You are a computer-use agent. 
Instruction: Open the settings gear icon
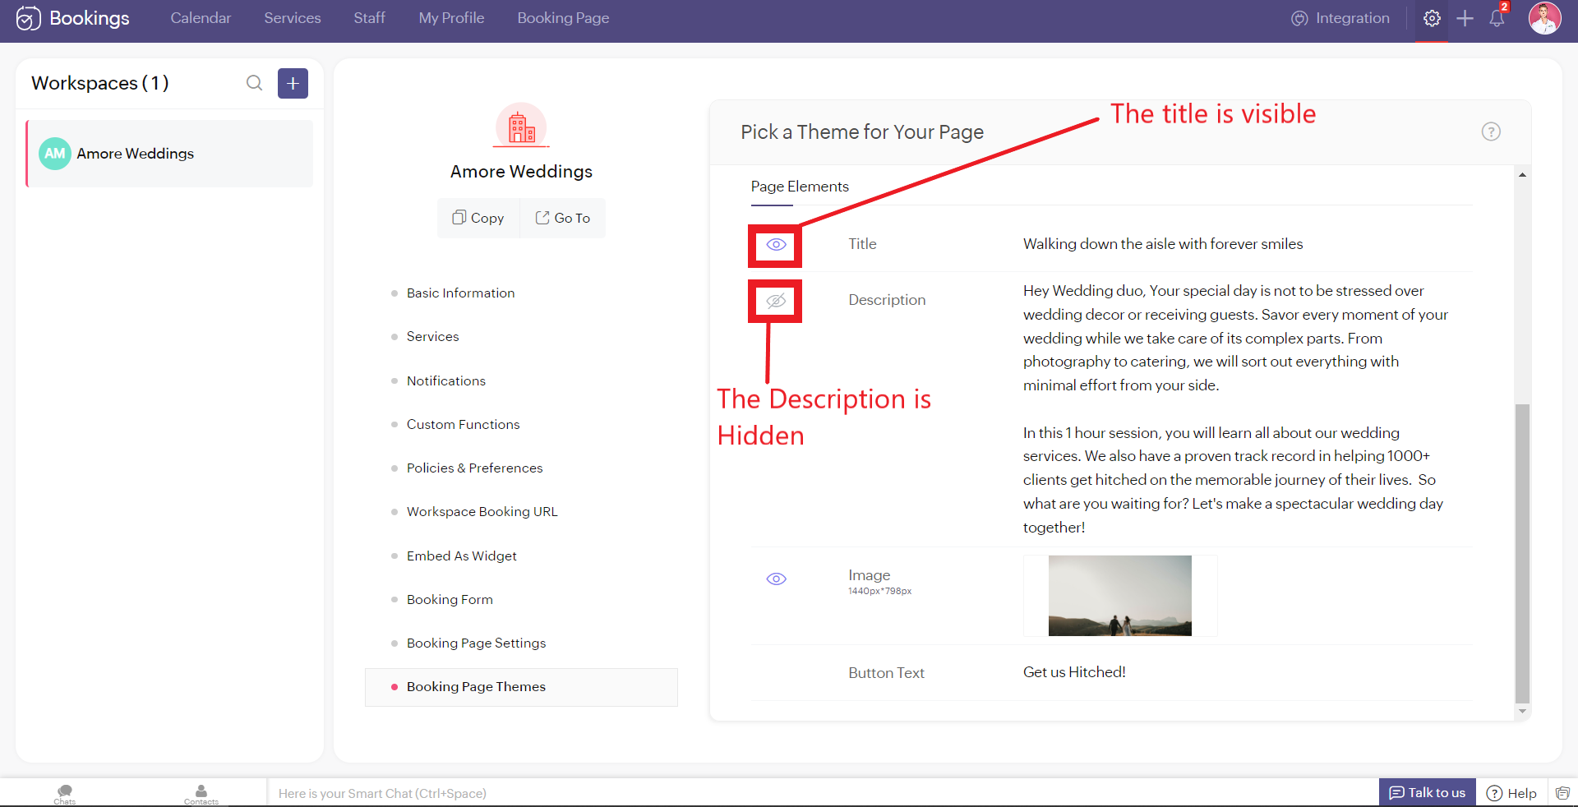(x=1432, y=18)
